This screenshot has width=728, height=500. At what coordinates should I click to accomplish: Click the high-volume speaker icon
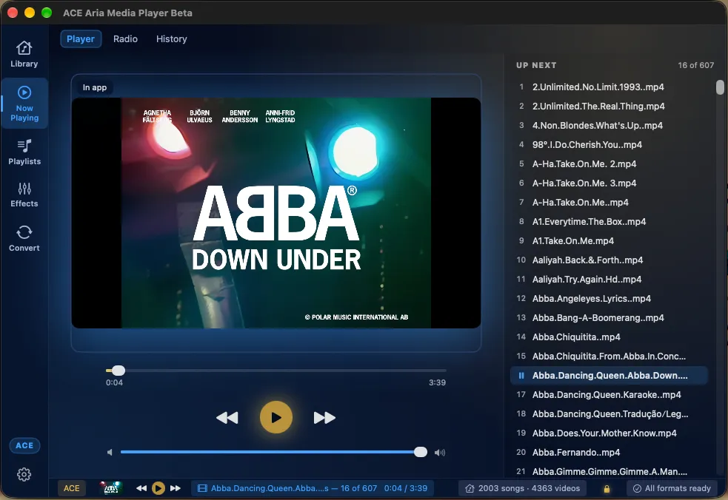click(440, 452)
